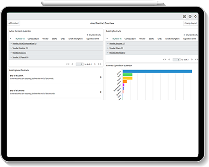Expand Vendor: ACME Corporation group

[11, 44]
